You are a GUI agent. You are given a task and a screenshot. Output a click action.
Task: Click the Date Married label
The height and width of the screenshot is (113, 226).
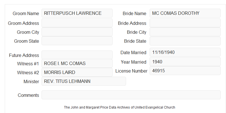point(133,52)
